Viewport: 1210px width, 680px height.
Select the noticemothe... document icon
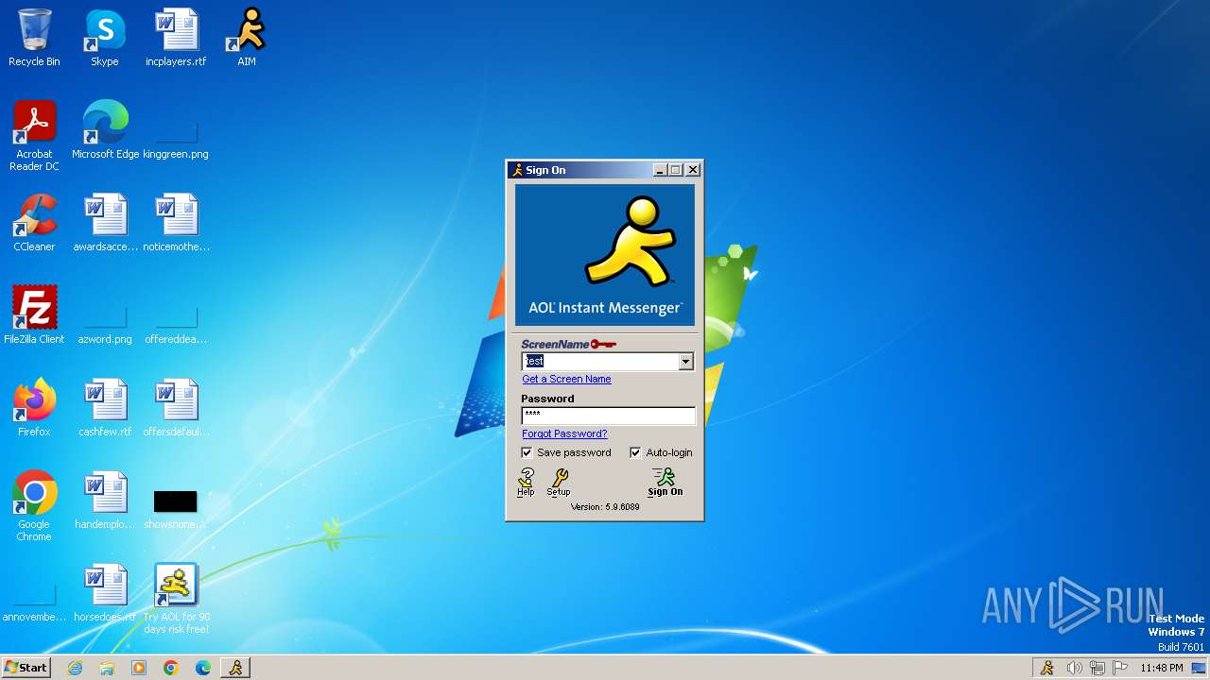pos(176,223)
